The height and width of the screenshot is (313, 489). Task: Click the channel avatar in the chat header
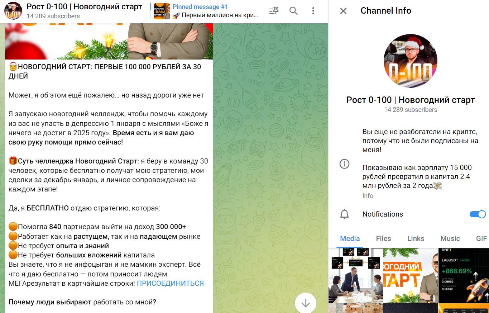pyautogui.click(x=13, y=11)
